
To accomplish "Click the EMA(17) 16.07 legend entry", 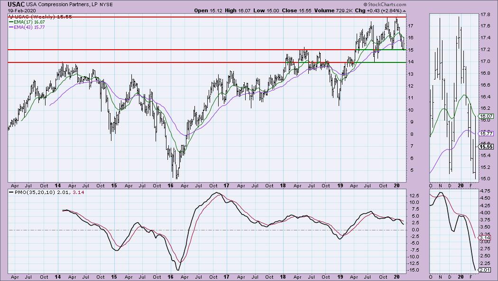I will 27,22.
